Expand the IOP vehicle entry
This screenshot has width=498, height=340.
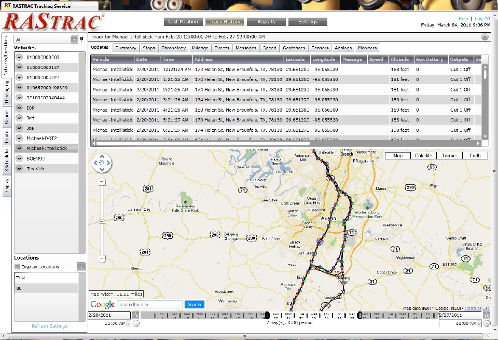tap(19, 108)
